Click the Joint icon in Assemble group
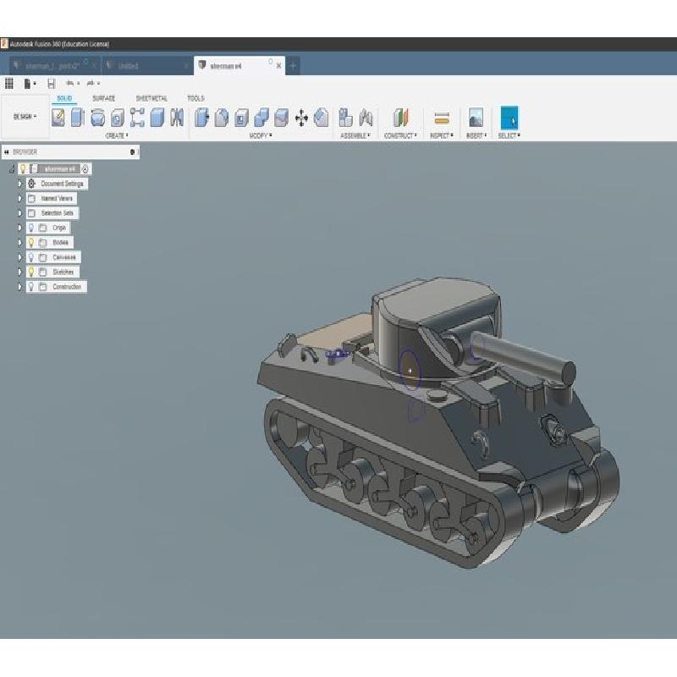The height and width of the screenshot is (677, 677). click(x=366, y=118)
